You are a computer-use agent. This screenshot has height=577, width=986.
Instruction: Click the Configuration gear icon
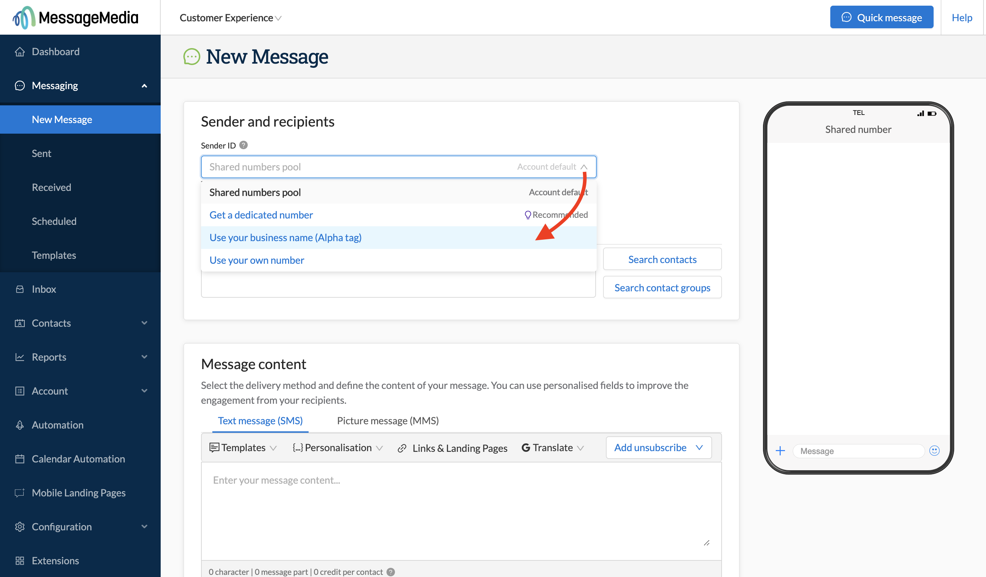(x=19, y=526)
